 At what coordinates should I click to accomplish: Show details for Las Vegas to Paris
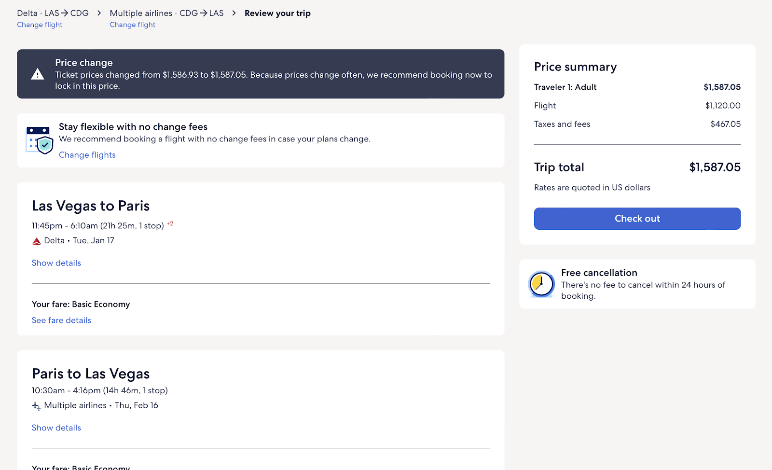coord(56,263)
